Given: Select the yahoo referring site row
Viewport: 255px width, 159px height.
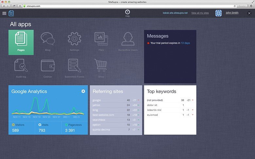Looking at the screenshot, I should [x=116, y=105].
